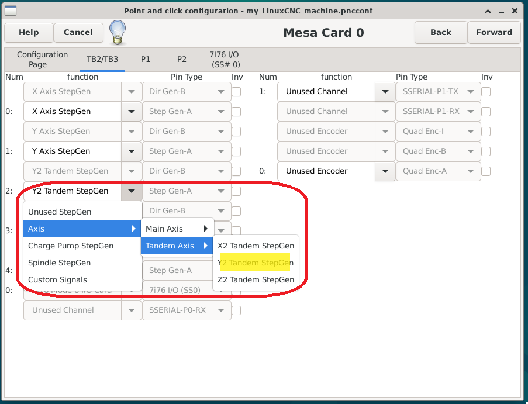Image resolution: width=528 pixels, height=404 pixels.
Task: Open the Unused Encoder dropdown on channel 0
Action: coord(385,171)
